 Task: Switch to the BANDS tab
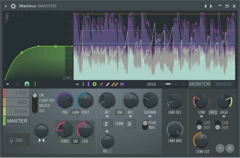point(224,84)
